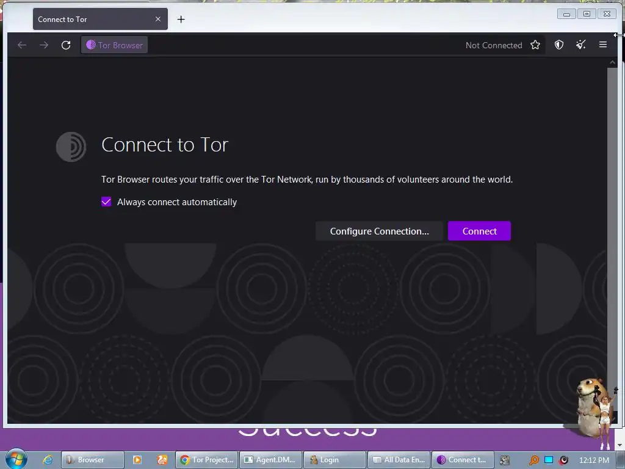
Task: Switch to Agent.DM taskbar window
Action: (270, 460)
